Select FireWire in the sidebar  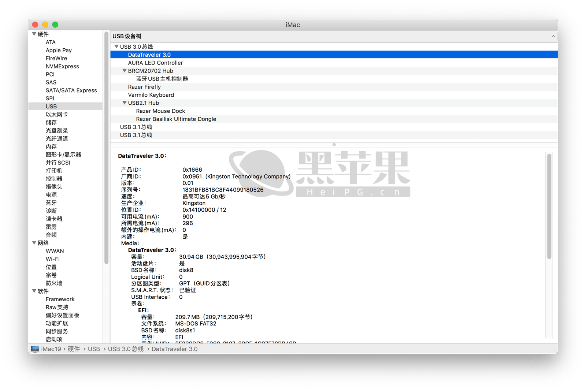click(x=56, y=58)
